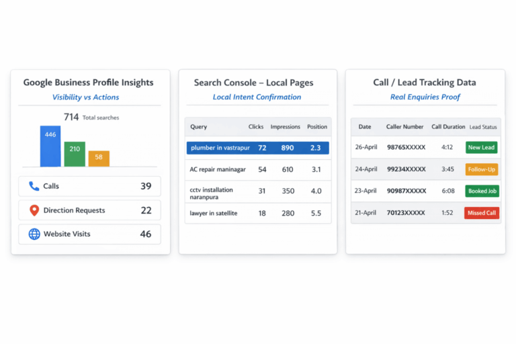This screenshot has height=344, width=516.
Task: Click the red map pin Direction Requests icon
Action: pyautogui.click(x=34, y=210)
